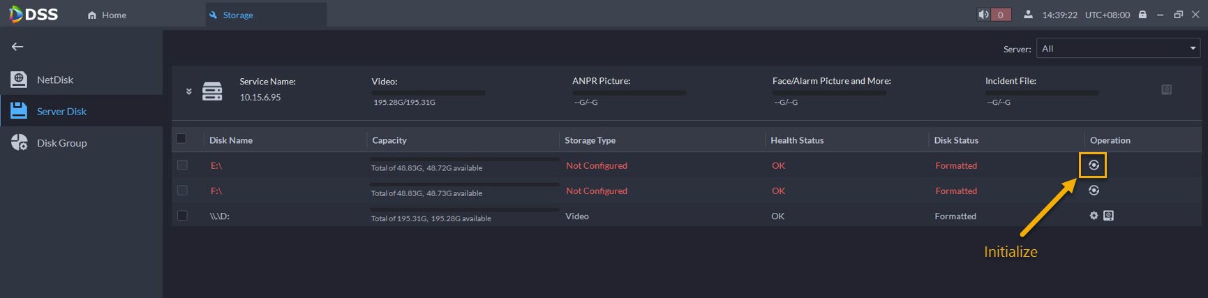The height and width of the screenshot is (298, 1208).
Task: Tick the select-all disks header checkbox
Action: point(181,139)
